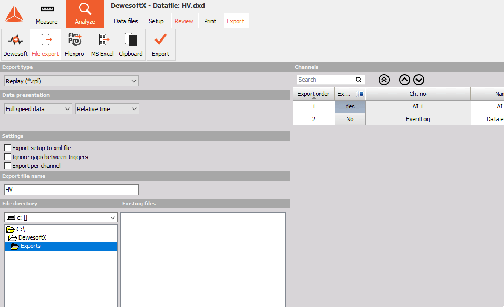
Task: Open the Print tab
Action: point(210,21)
